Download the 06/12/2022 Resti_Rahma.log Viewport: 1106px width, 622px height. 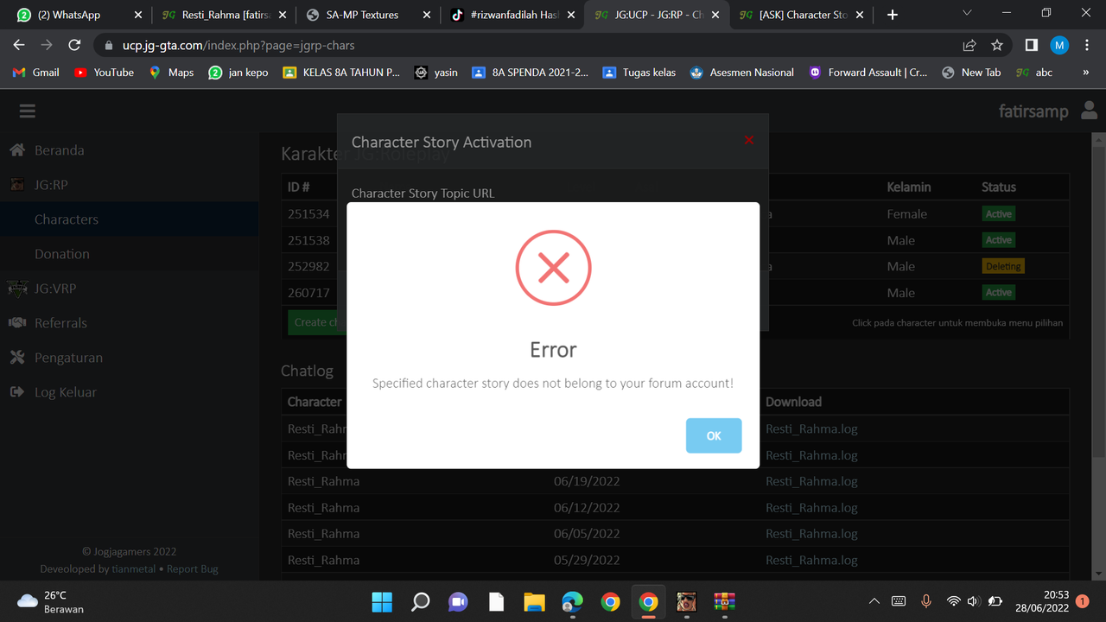pyautogui.click(x=811, y=508)
